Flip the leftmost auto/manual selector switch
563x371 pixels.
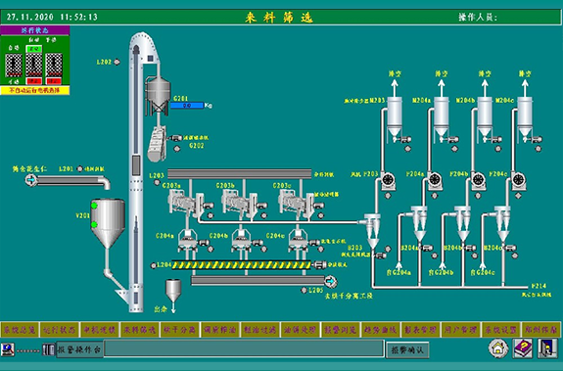[14, 65]
